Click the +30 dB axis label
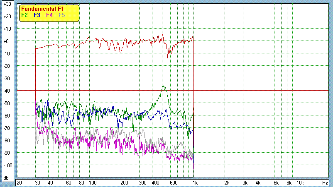333x187 pixels. coord(7,4)
